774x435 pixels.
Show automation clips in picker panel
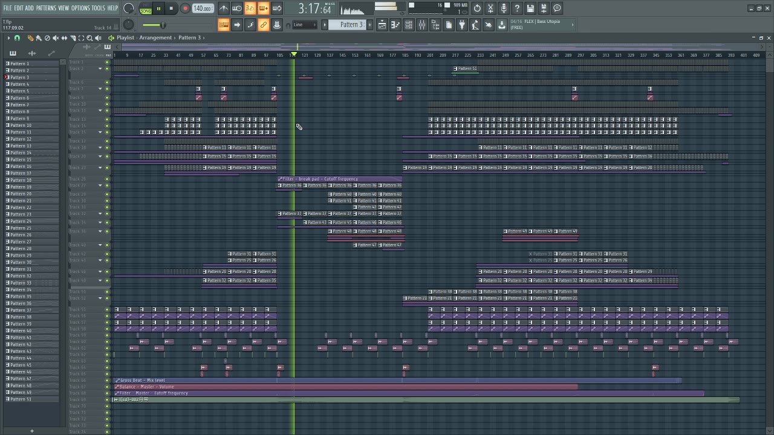51,53
